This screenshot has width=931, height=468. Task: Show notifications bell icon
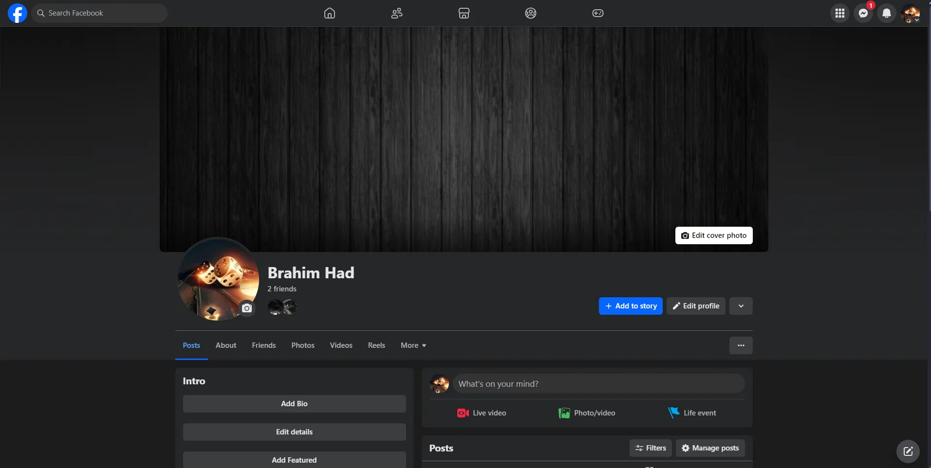886,13
